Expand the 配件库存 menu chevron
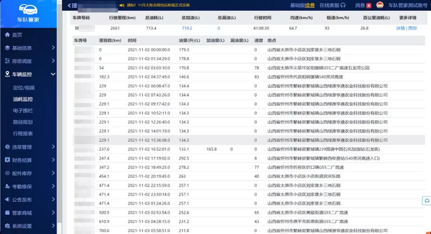This screenshot has height=234, width=431. pyautogui.click(x=53, y=173)
